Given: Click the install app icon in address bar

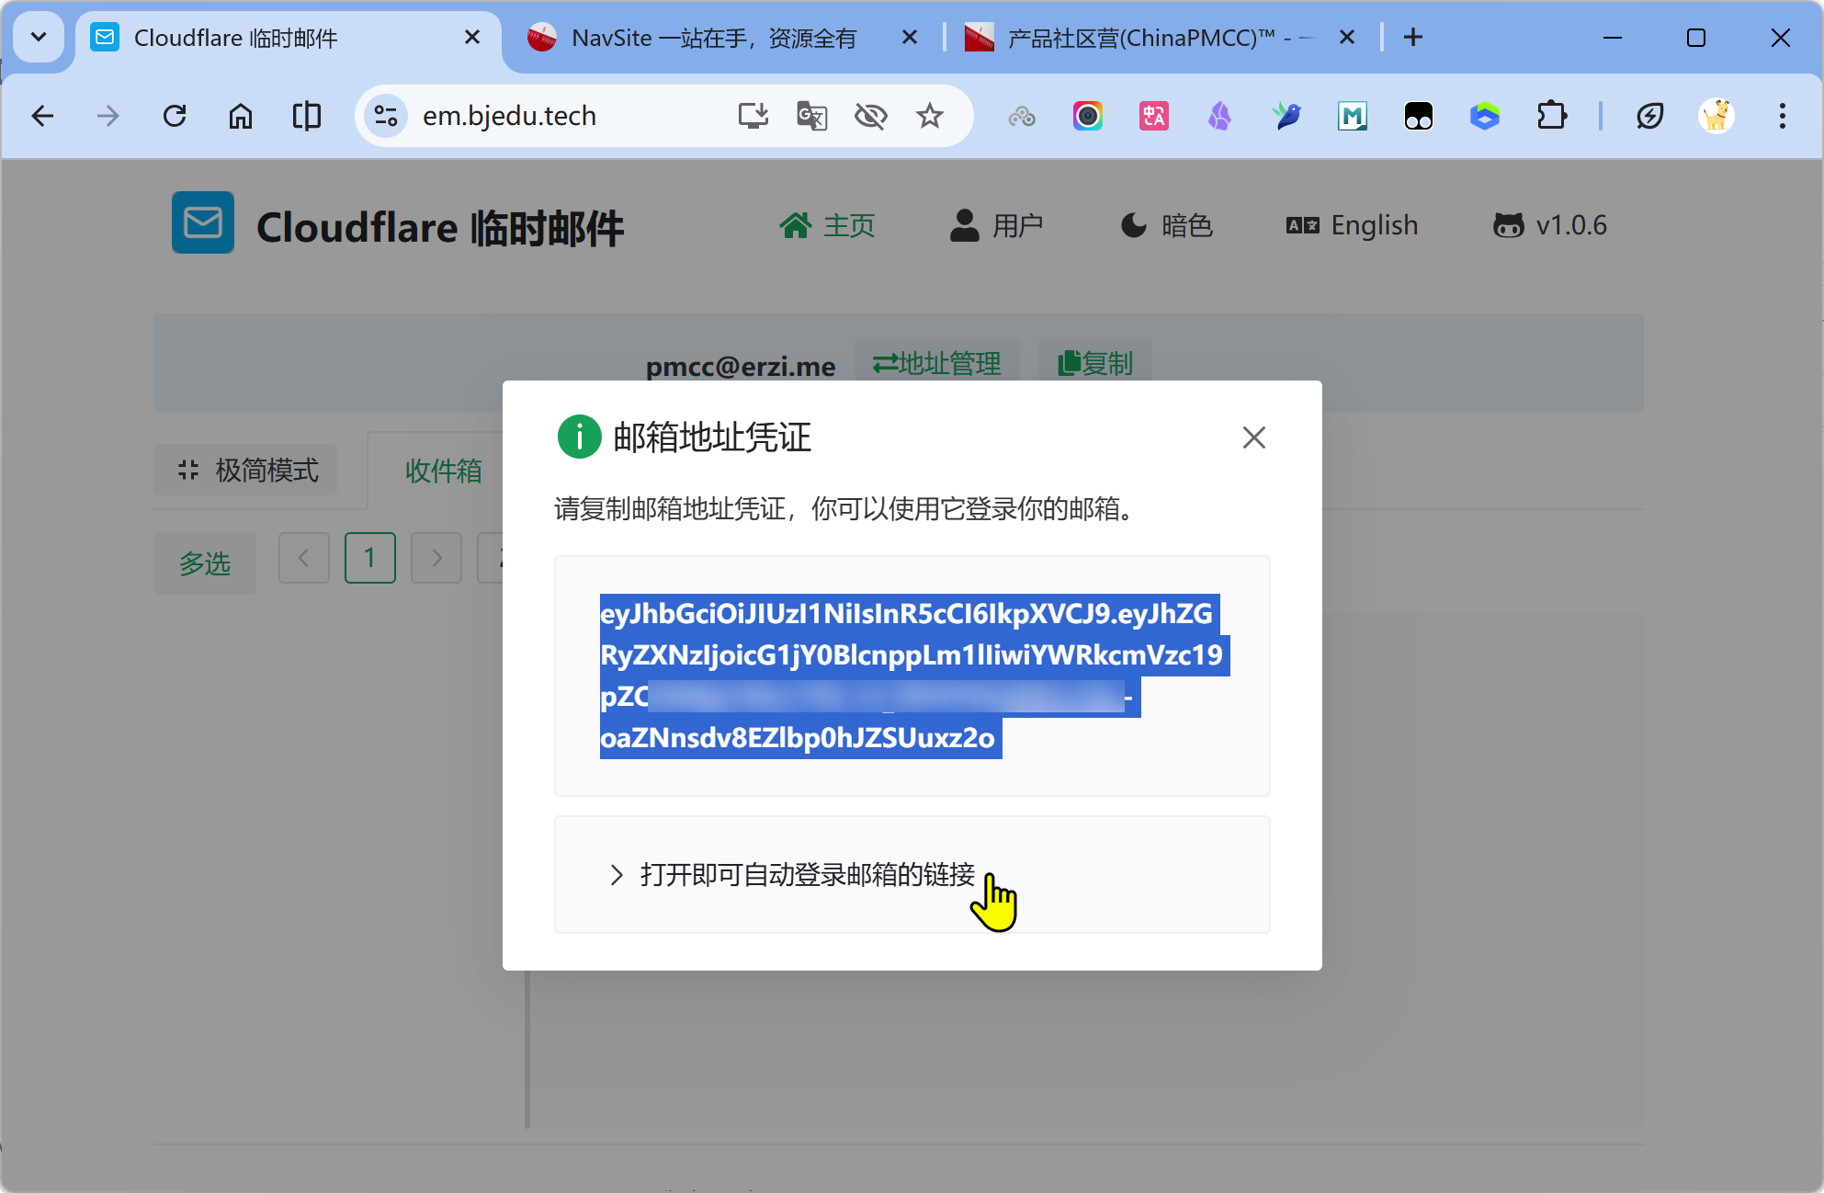Looking at the screenshot, I should pyautogui.click(x=753, y=116).
